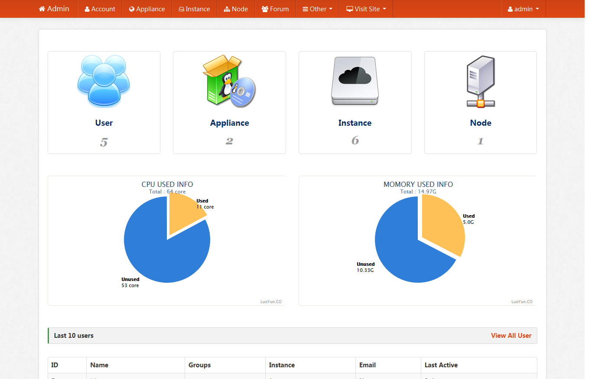Click the list icon beside Other
The width and height of the screenshot is (592, 379).
coord(306,9)
